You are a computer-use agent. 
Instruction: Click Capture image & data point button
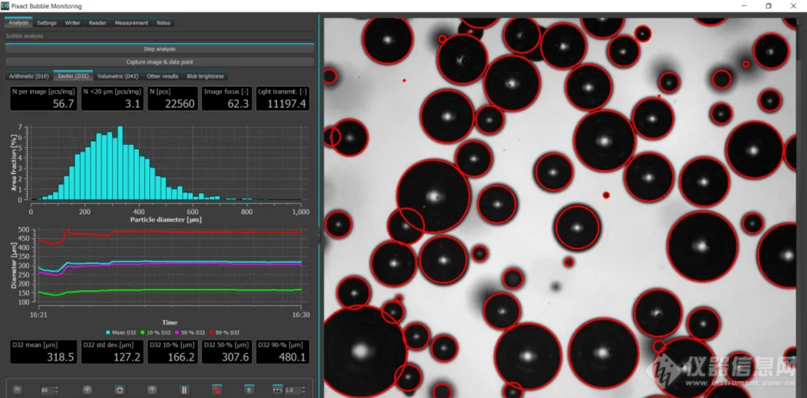tap(159, 62)
